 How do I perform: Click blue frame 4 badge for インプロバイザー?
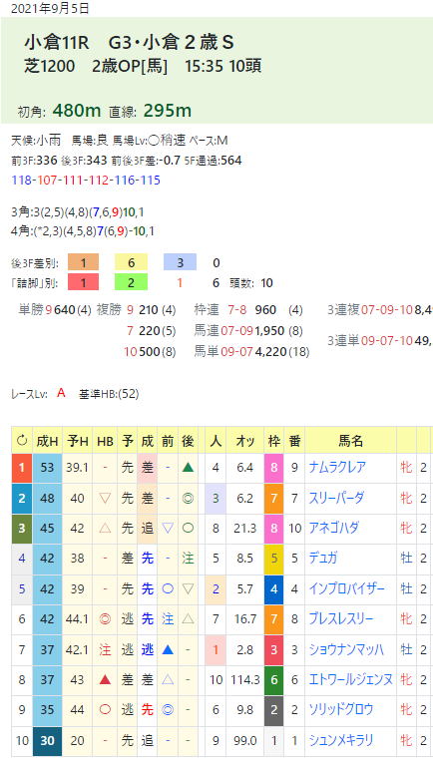273,588
